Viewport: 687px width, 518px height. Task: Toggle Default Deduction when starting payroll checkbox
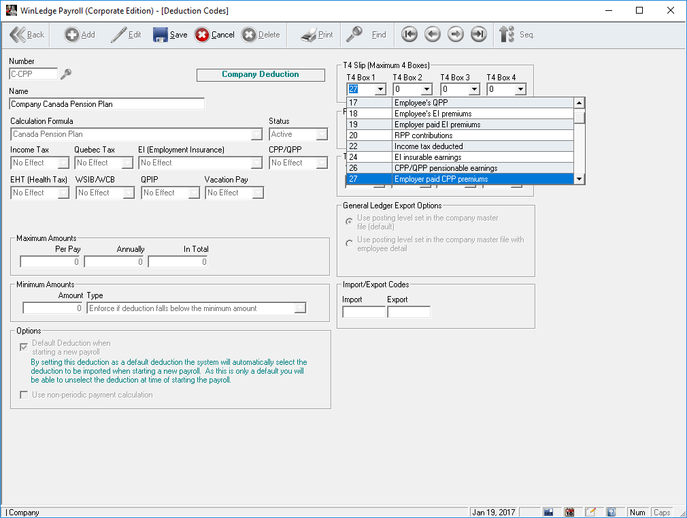point(24,347)
